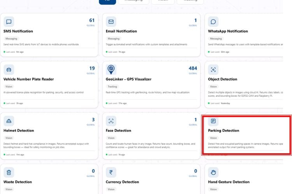Screen dimensions: 292x194
Task: Click the Email Notification description text
Action: click(146, 44)
